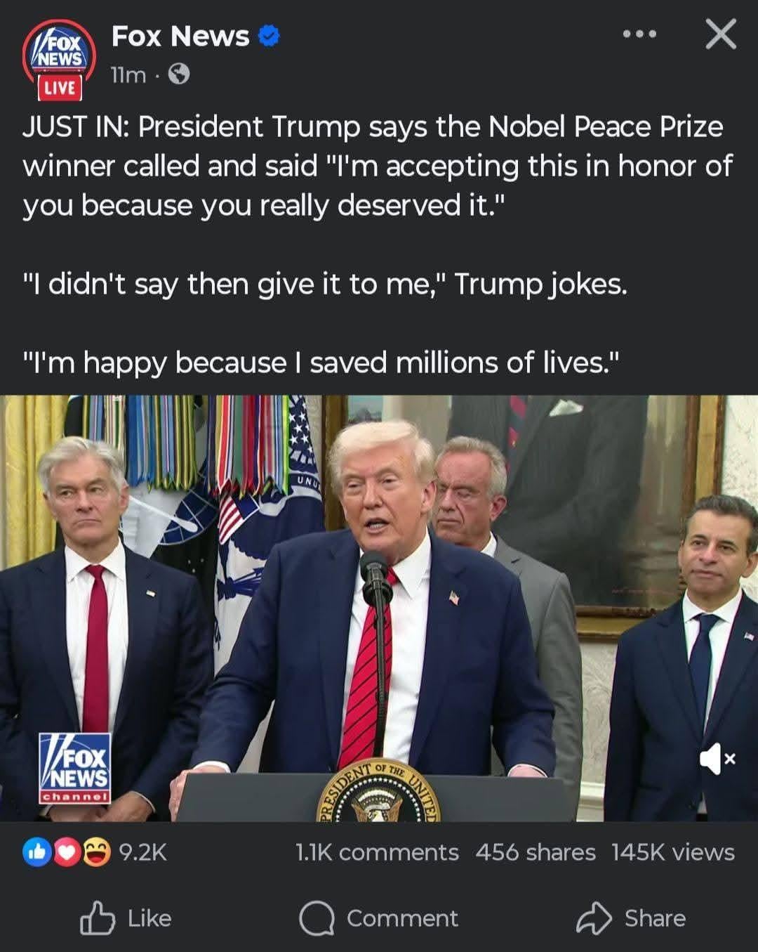Click the 145K views count
Viewport: 758px width, 952px height.
point(672,852)
